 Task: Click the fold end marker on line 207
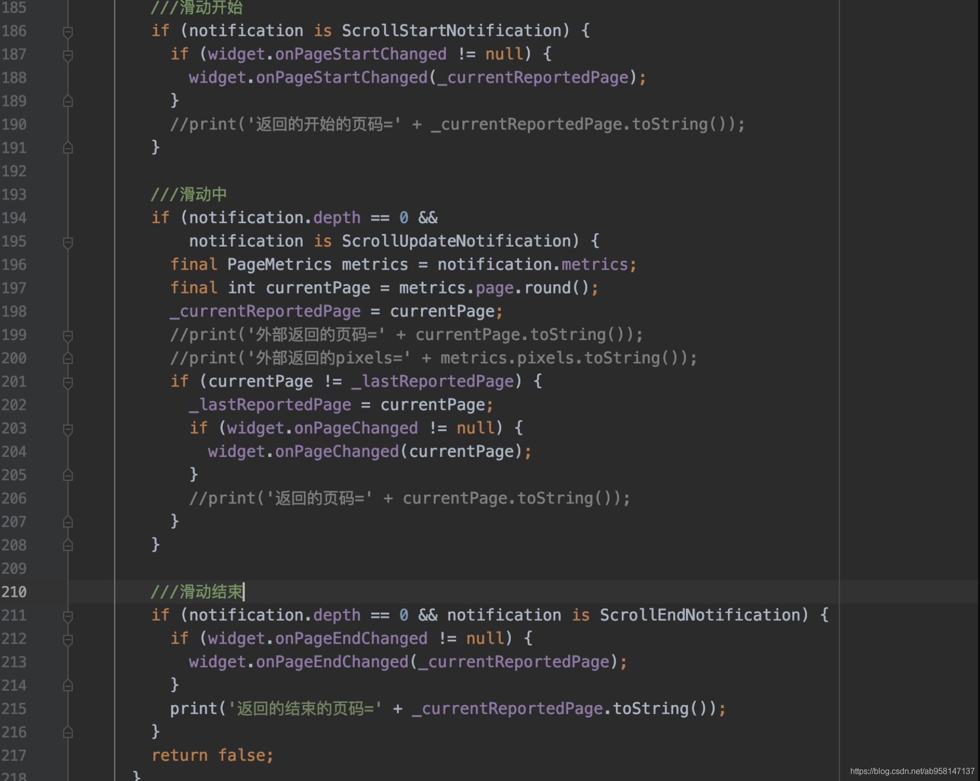point(68,522)
